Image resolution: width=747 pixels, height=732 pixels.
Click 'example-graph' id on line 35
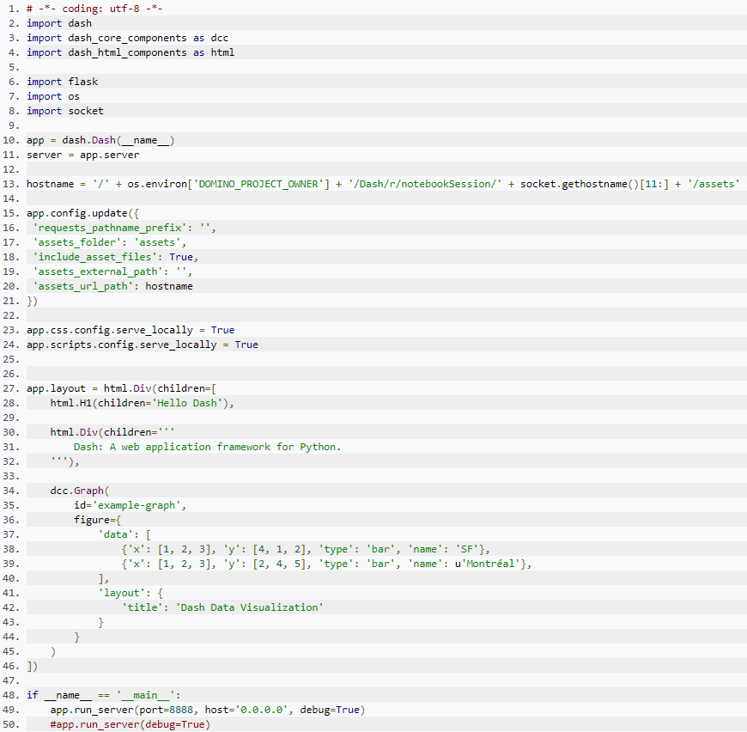[x=137, y=505]
